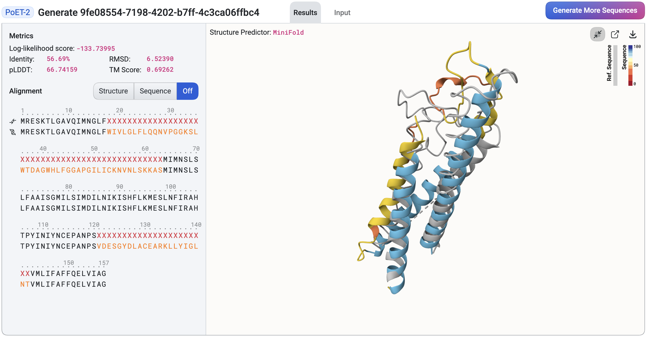Click the PoET-2 model badge
Image resolution: width=646 pixels, height=337 pixels.
17,12
